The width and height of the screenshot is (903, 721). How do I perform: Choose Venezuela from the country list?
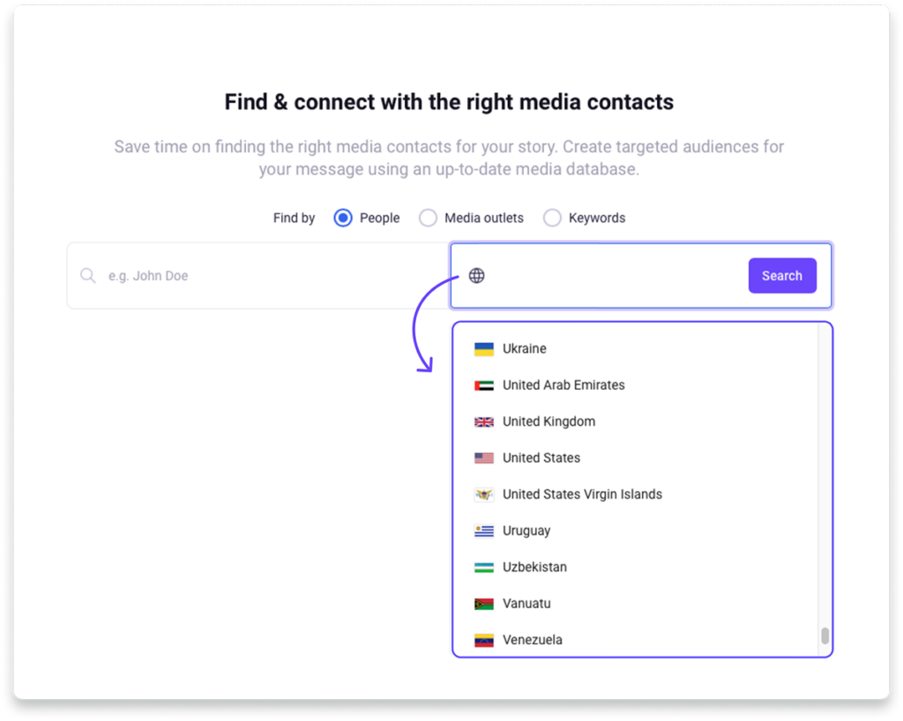coord(532,640)
